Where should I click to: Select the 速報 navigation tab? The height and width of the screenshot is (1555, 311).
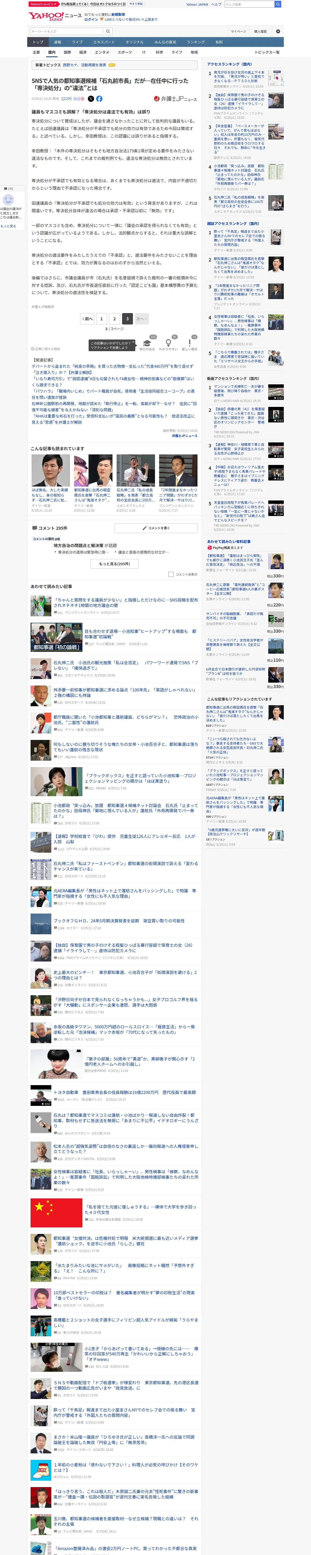click(57, 42)
